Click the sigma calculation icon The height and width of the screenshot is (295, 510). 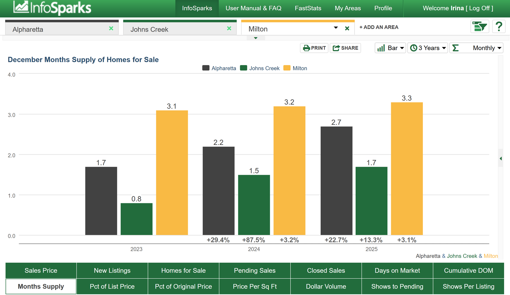coord(455,48)
